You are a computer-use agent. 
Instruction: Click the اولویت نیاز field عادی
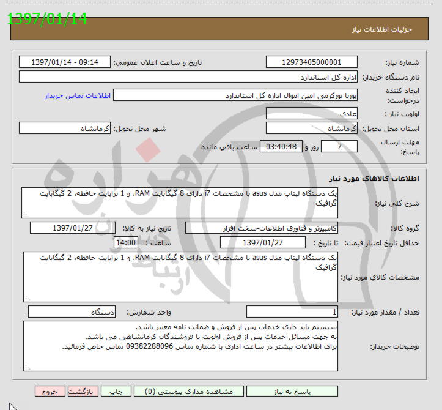[312, 113]
